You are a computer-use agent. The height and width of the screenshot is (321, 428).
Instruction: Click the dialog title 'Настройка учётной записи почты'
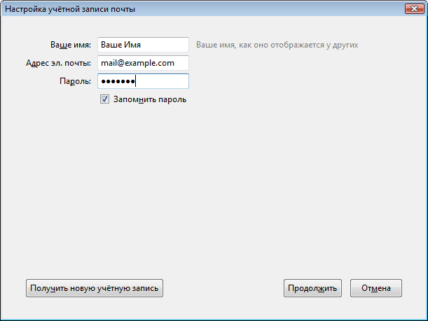click(x=70, y=9)
